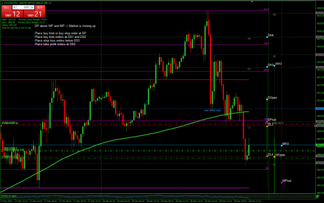Click the magenta DPivot level marker

[267, 121]
